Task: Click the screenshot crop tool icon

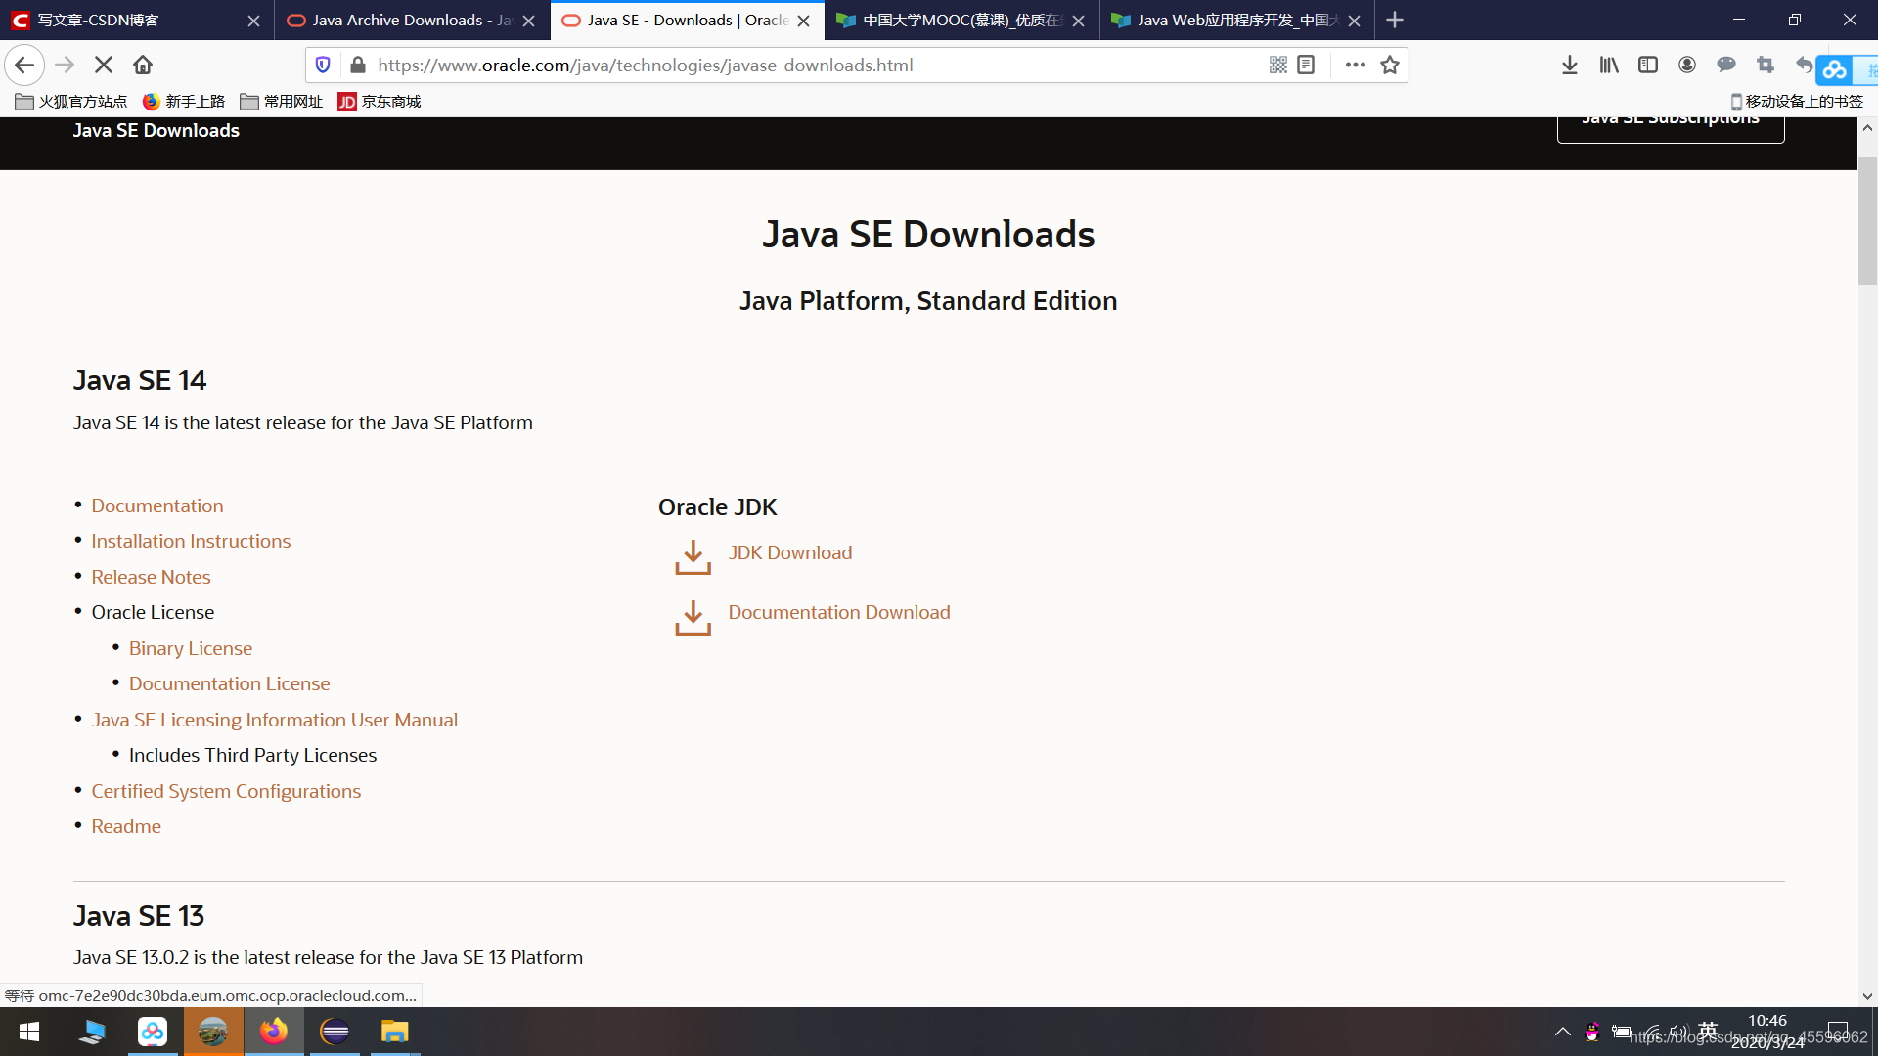Action: (x=1766, y=65)
